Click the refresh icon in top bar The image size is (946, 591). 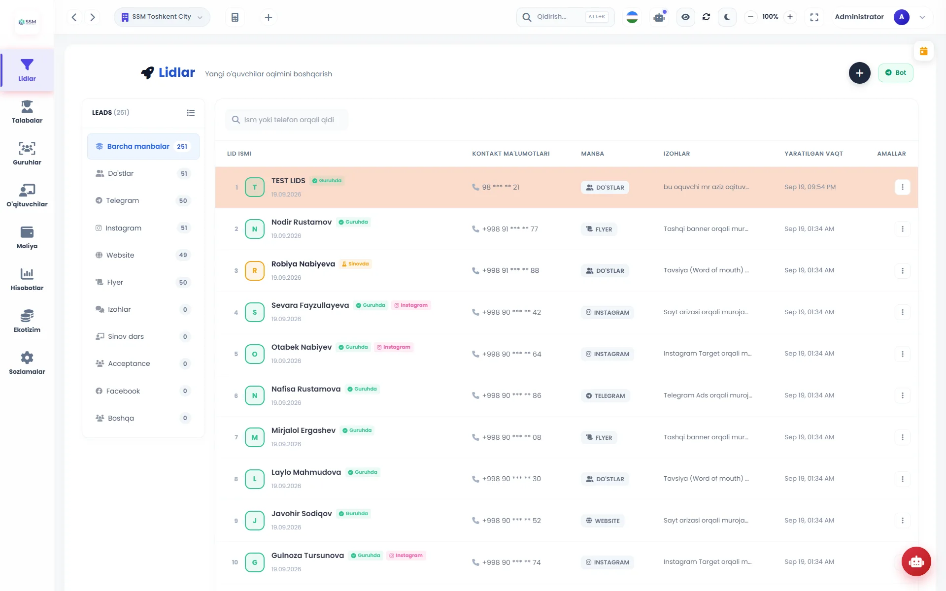pyautogui.click(x=706, y=17)
